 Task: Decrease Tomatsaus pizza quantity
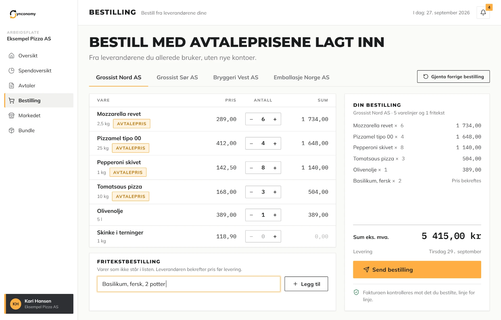point(251,192)
